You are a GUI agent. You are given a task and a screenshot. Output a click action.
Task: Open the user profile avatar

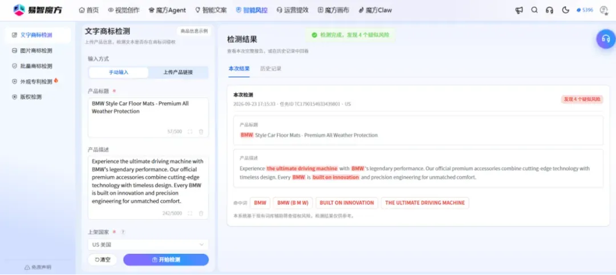pyautogui.click(x=604, y=10)
